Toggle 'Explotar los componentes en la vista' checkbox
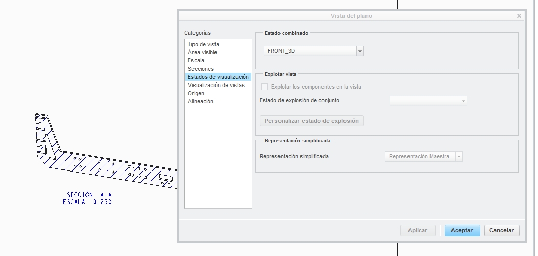The image size is (538, 256). click(264, 87)
